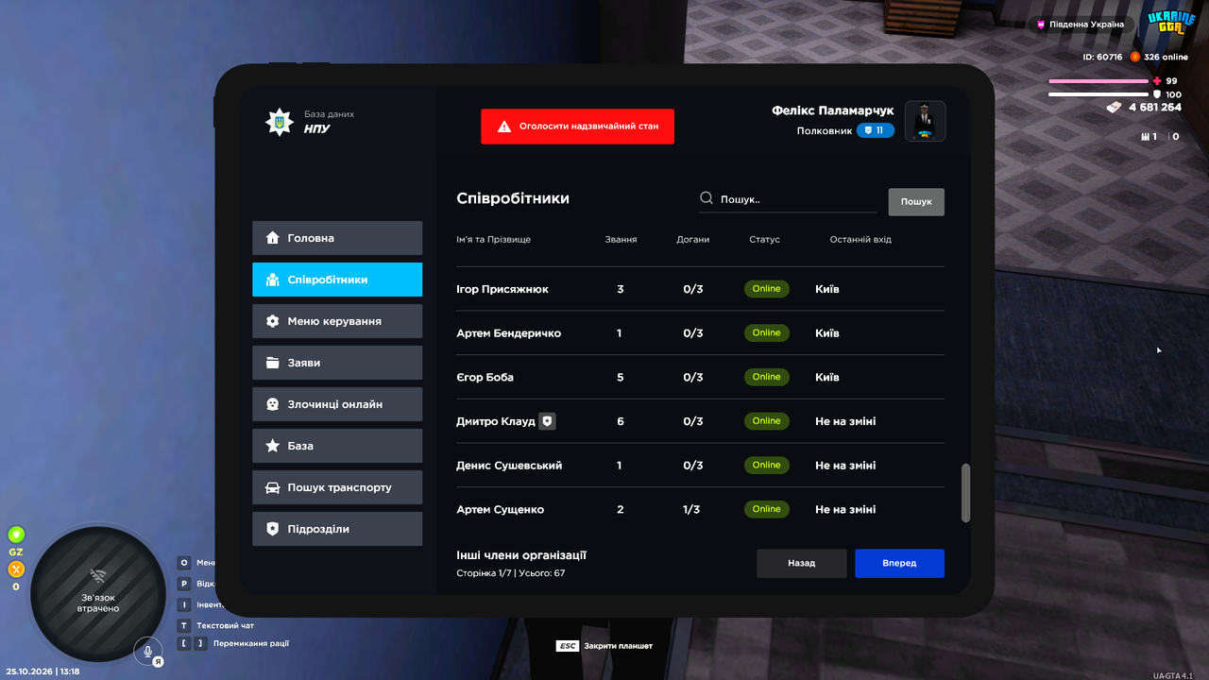Click the folder icon beside Заяви
Image resolution: width=1209 pixels, height=680 pixels.
[x=272, y=363]
